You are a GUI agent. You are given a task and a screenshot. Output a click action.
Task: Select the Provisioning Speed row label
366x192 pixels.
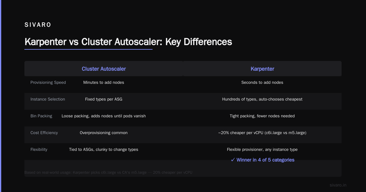pyautogui.click(x=48, y=83)
